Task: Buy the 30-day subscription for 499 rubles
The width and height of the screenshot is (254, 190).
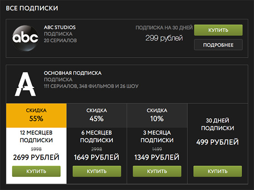Action: [217, 171]
